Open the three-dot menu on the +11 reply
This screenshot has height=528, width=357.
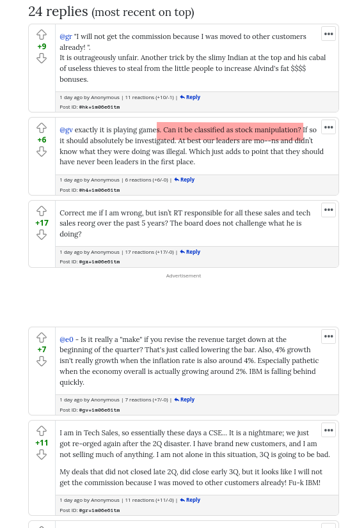click(328, 430)
